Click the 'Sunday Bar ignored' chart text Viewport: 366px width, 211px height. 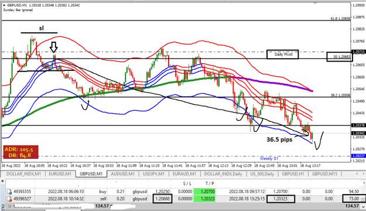18,10
